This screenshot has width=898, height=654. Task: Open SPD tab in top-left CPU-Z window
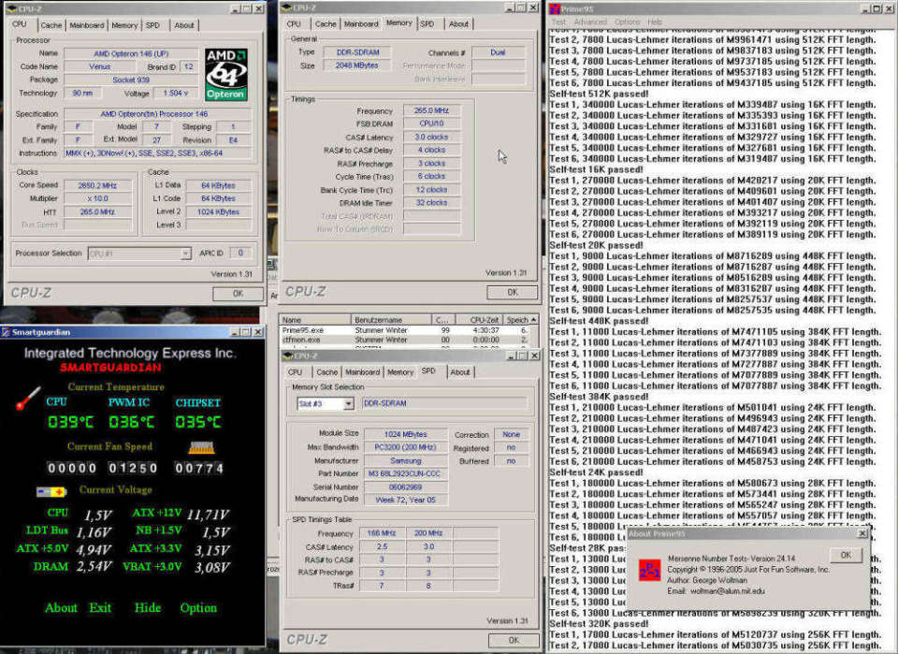tap(152, 25)
